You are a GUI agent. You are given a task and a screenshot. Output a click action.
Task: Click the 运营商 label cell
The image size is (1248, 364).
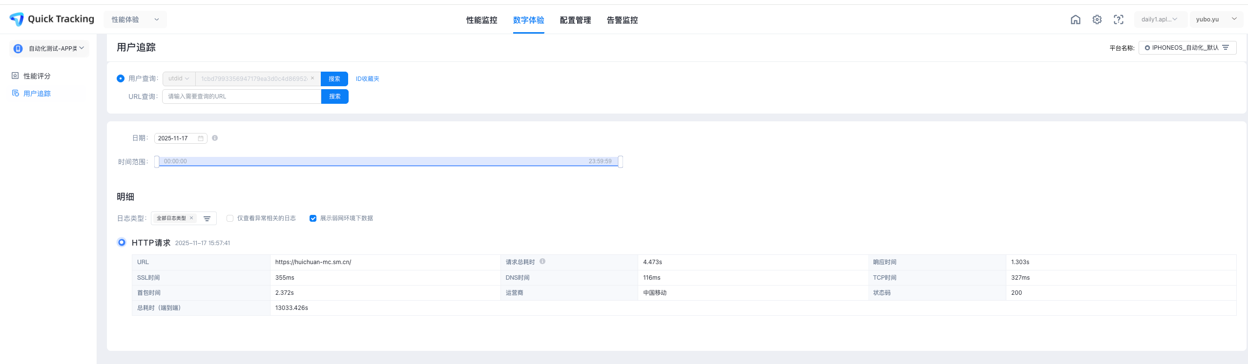coord(569,293)
